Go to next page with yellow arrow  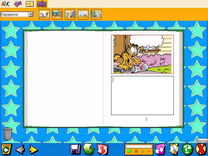pyautogui.click(x=34, y=149)
